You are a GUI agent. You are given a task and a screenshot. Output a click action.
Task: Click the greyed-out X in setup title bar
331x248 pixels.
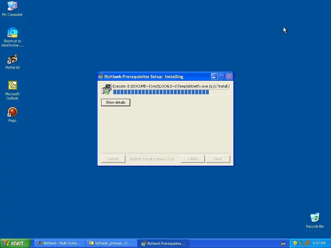click(229, 76)
